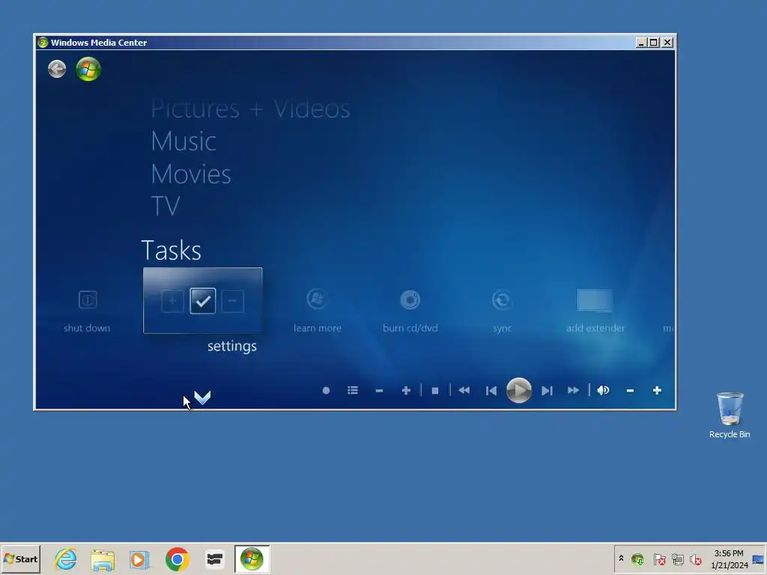Open the add extender task
This screenshot has height=575, width=767.
595,311
